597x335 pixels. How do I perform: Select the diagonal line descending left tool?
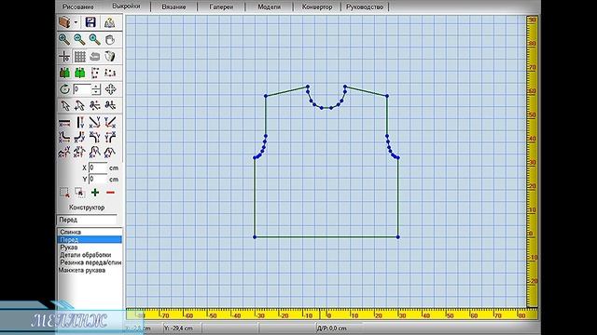click(x=110, y=122)
